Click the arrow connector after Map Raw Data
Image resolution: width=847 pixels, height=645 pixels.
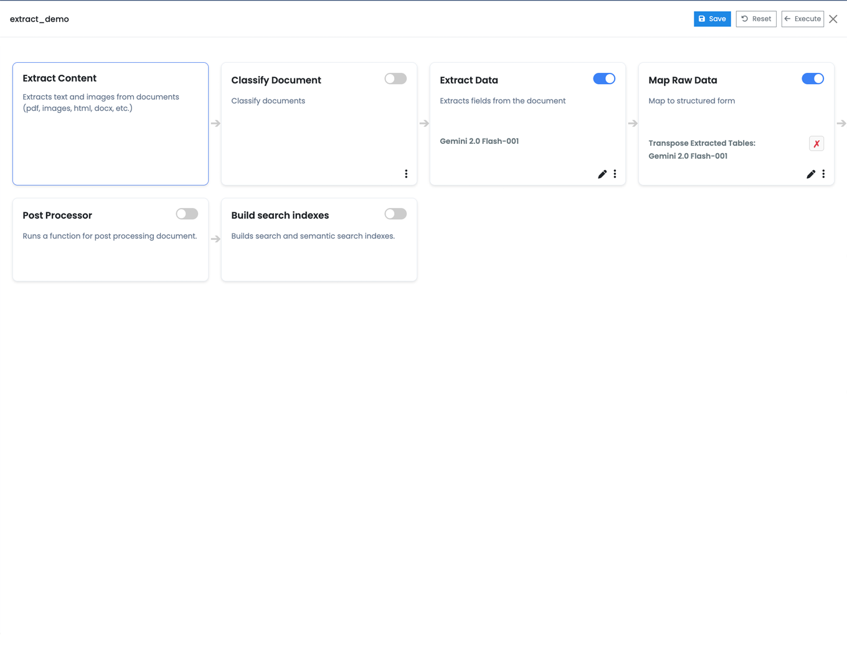point(841,123)
